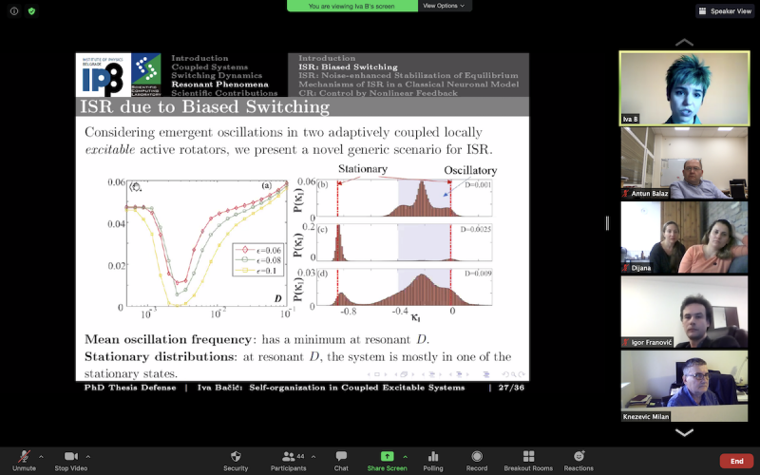760x475 pixels.
Task: Expand video options next to Stop Video
Action: 87,457
